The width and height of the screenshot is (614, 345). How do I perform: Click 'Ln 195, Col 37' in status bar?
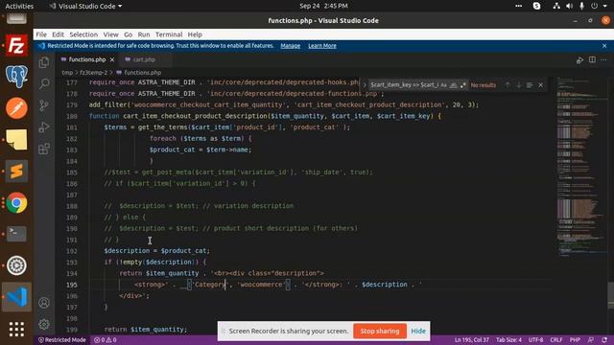click(471, 340)
